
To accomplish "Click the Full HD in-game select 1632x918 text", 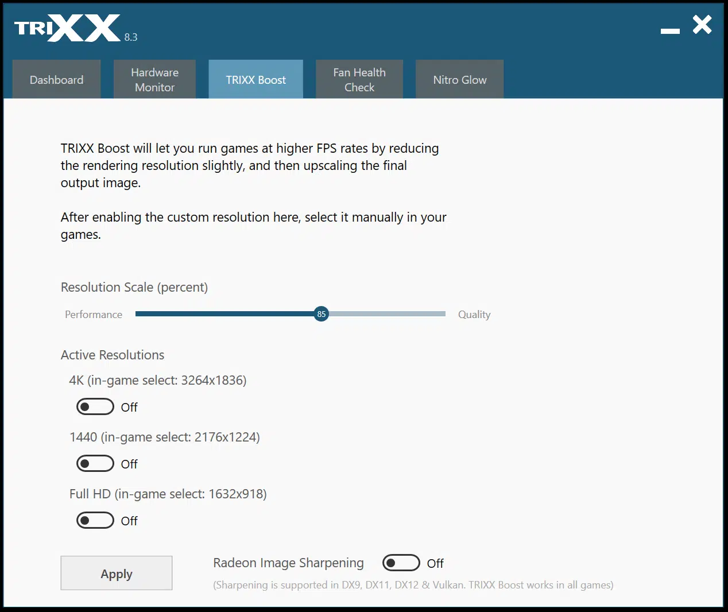I will coord(168,494).
